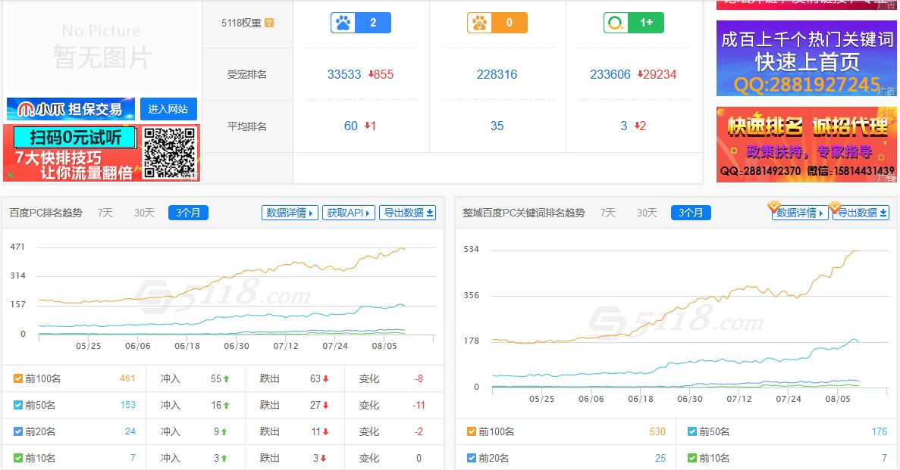Click the 进入网站 button

[168, 109]
